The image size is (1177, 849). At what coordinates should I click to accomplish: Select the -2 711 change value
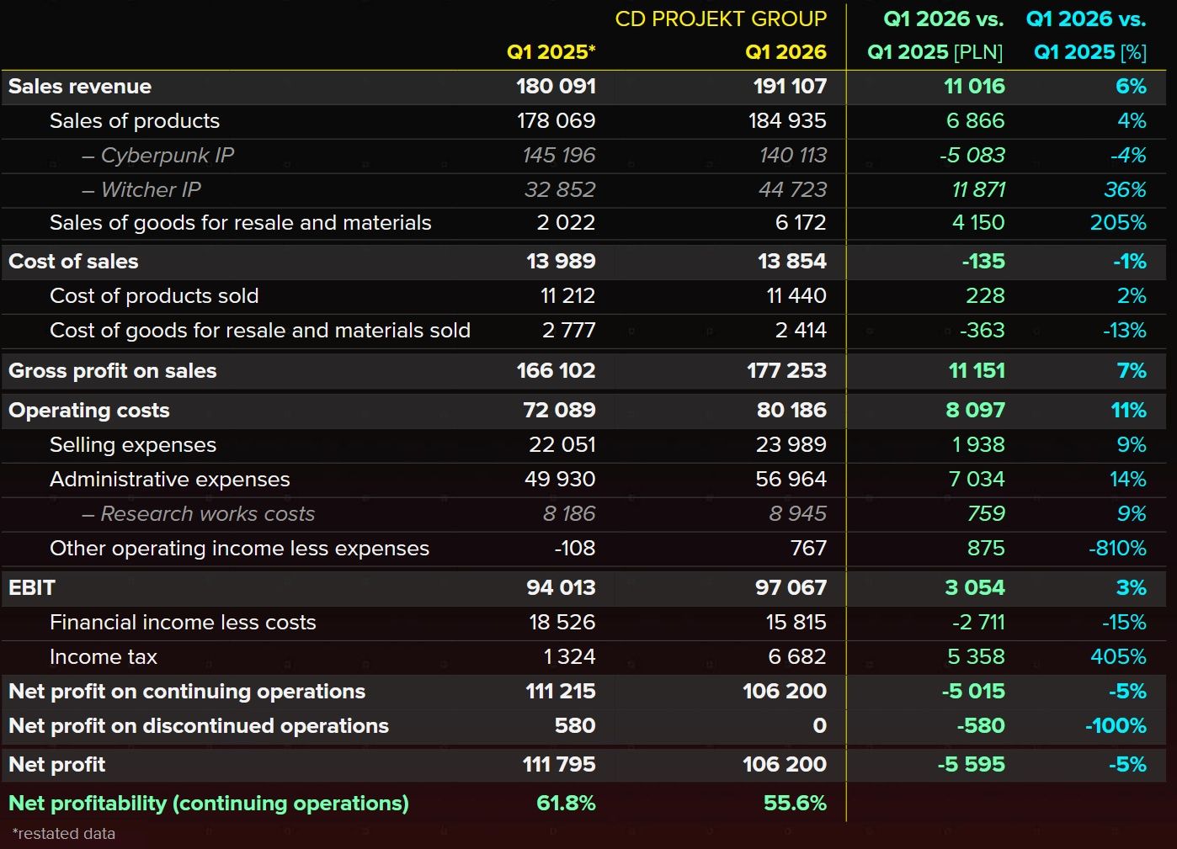click(x=978, y=623)
